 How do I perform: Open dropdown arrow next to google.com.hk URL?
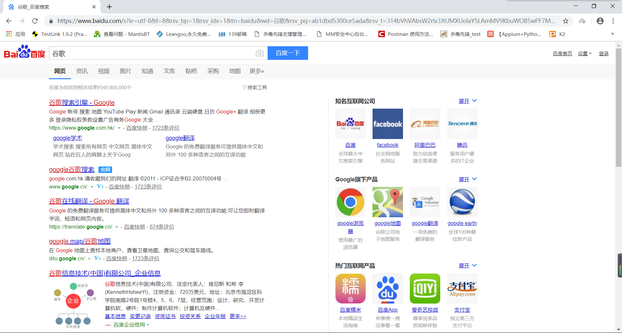pos(119,128)
